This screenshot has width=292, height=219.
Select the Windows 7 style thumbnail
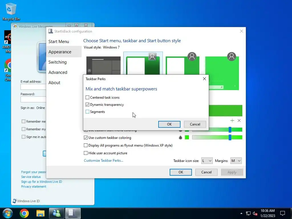coord(143,63)
